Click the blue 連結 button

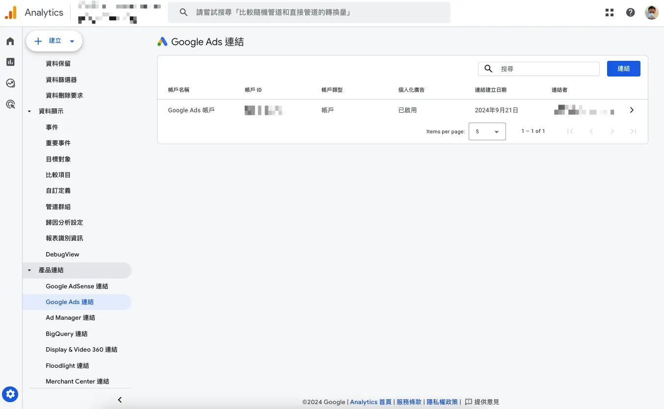624,69
